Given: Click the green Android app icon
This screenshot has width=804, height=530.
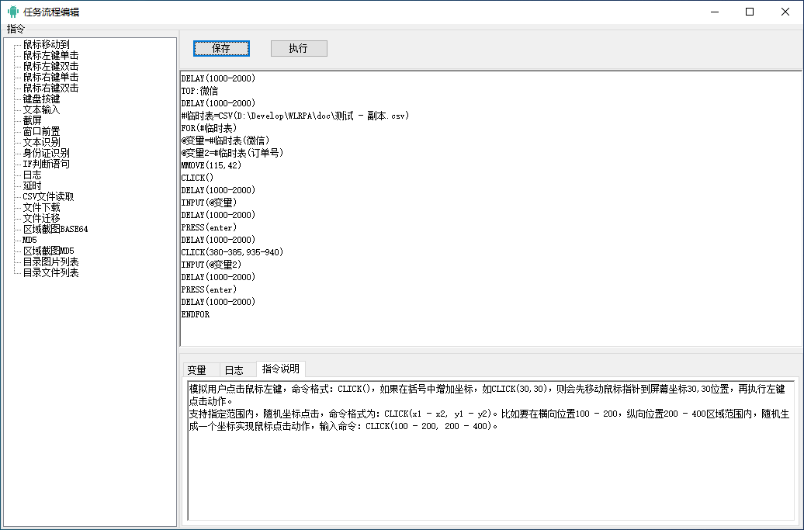Looking at the screenshot, I should click(13, 12).
